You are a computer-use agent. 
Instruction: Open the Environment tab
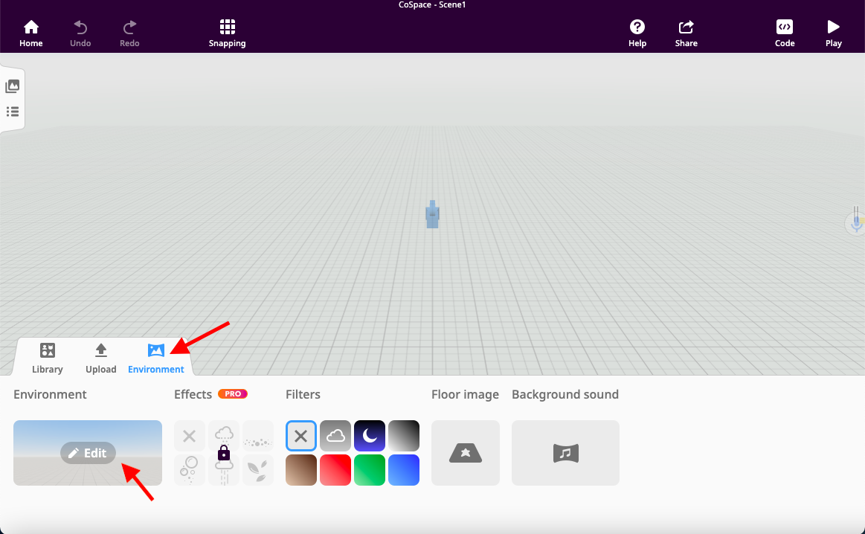click(x=155, y=358)
